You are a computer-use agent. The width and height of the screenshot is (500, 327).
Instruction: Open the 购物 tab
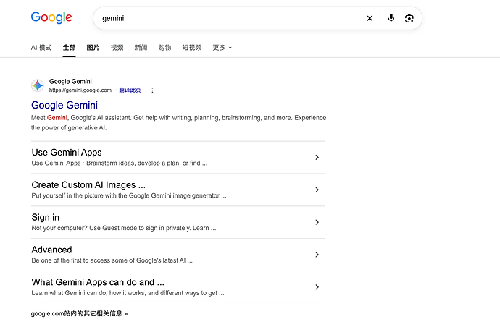[165, 48]
